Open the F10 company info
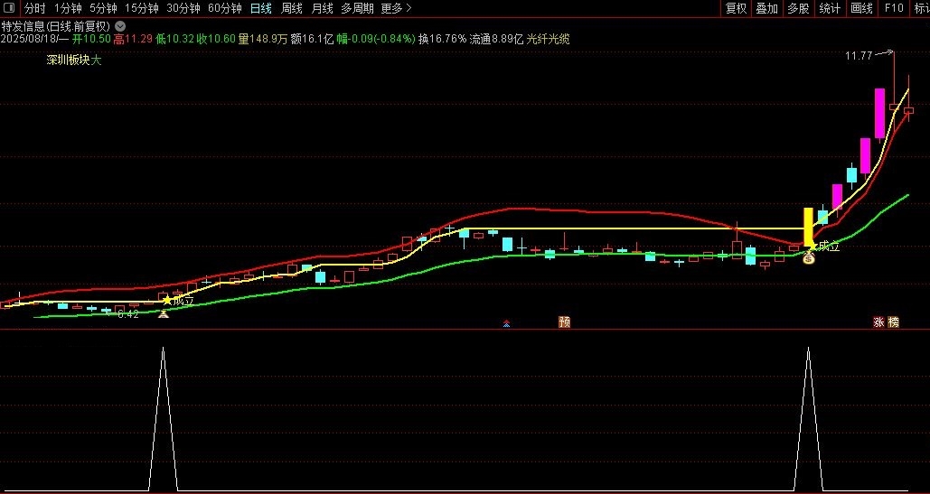This screenshot has width=930, height=494. click(x=894, y=8)
